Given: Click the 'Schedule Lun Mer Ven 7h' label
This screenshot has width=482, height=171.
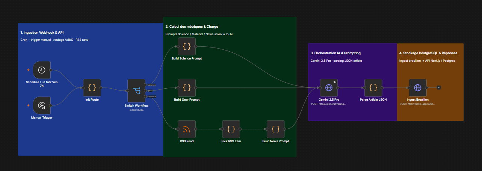Looking at the screenshot, I should (x=42, y=84).
